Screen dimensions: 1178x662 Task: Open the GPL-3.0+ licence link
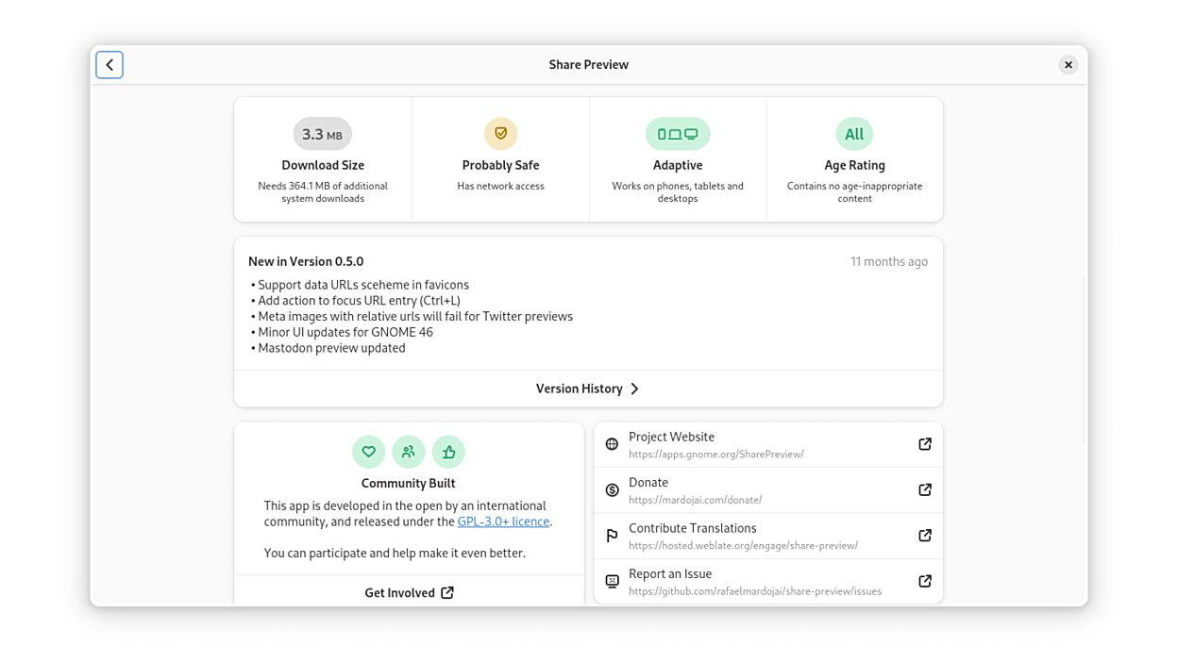click(x=503, y=521)
